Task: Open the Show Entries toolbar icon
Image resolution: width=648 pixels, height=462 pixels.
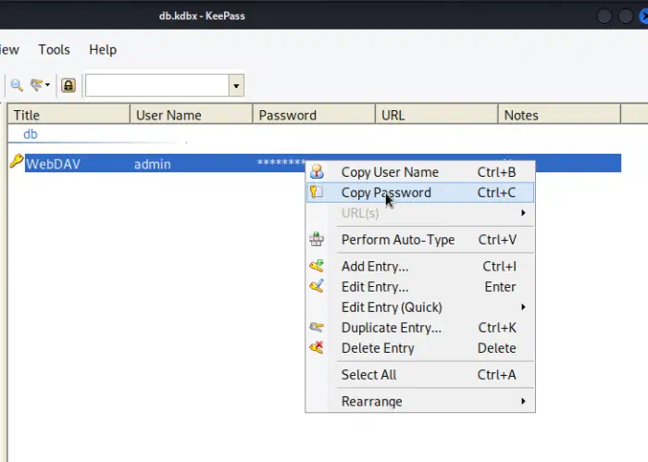Action: click(x=36, y=85)
